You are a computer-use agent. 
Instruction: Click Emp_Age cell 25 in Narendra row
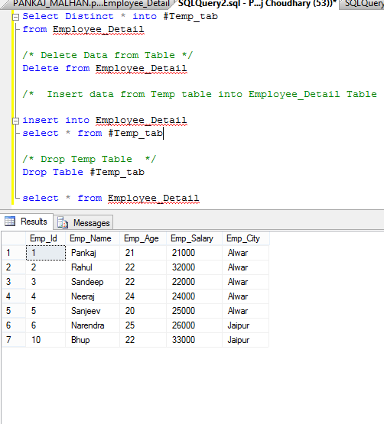[x=143, y=325]
